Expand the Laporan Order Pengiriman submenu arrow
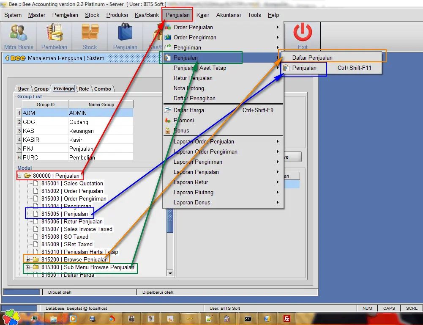Viewport: 423px width, 325px height. [277, 151]
